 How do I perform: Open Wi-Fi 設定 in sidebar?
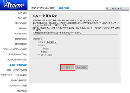(x=22, y=18)
